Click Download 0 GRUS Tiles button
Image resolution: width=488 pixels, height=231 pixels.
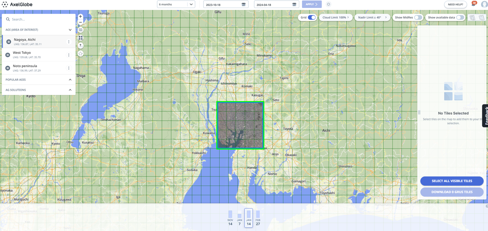pos(452,192)
